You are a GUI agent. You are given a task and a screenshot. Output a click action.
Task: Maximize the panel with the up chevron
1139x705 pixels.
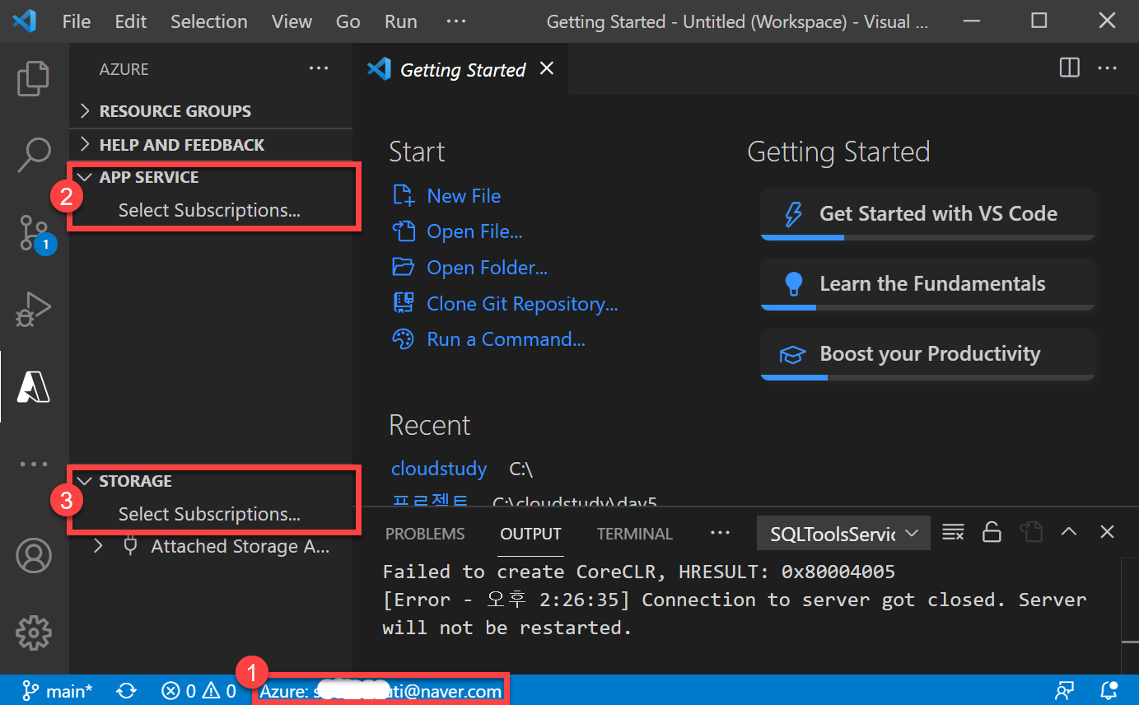pos(1068,532)
